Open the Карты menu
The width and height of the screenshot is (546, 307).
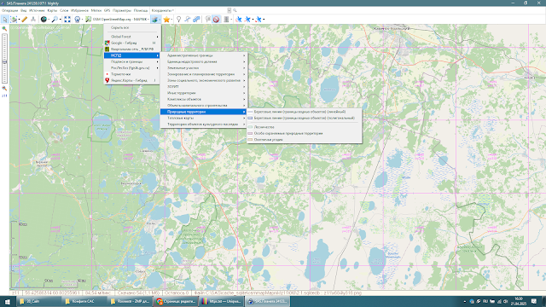[x=52, y=10]
